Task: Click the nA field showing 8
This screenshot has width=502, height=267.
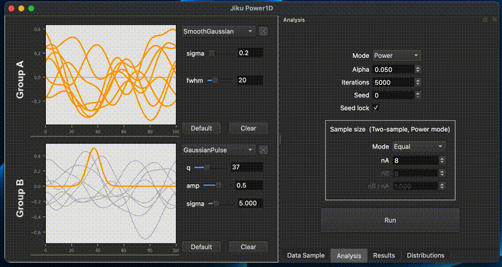Action: click(416, 160)
